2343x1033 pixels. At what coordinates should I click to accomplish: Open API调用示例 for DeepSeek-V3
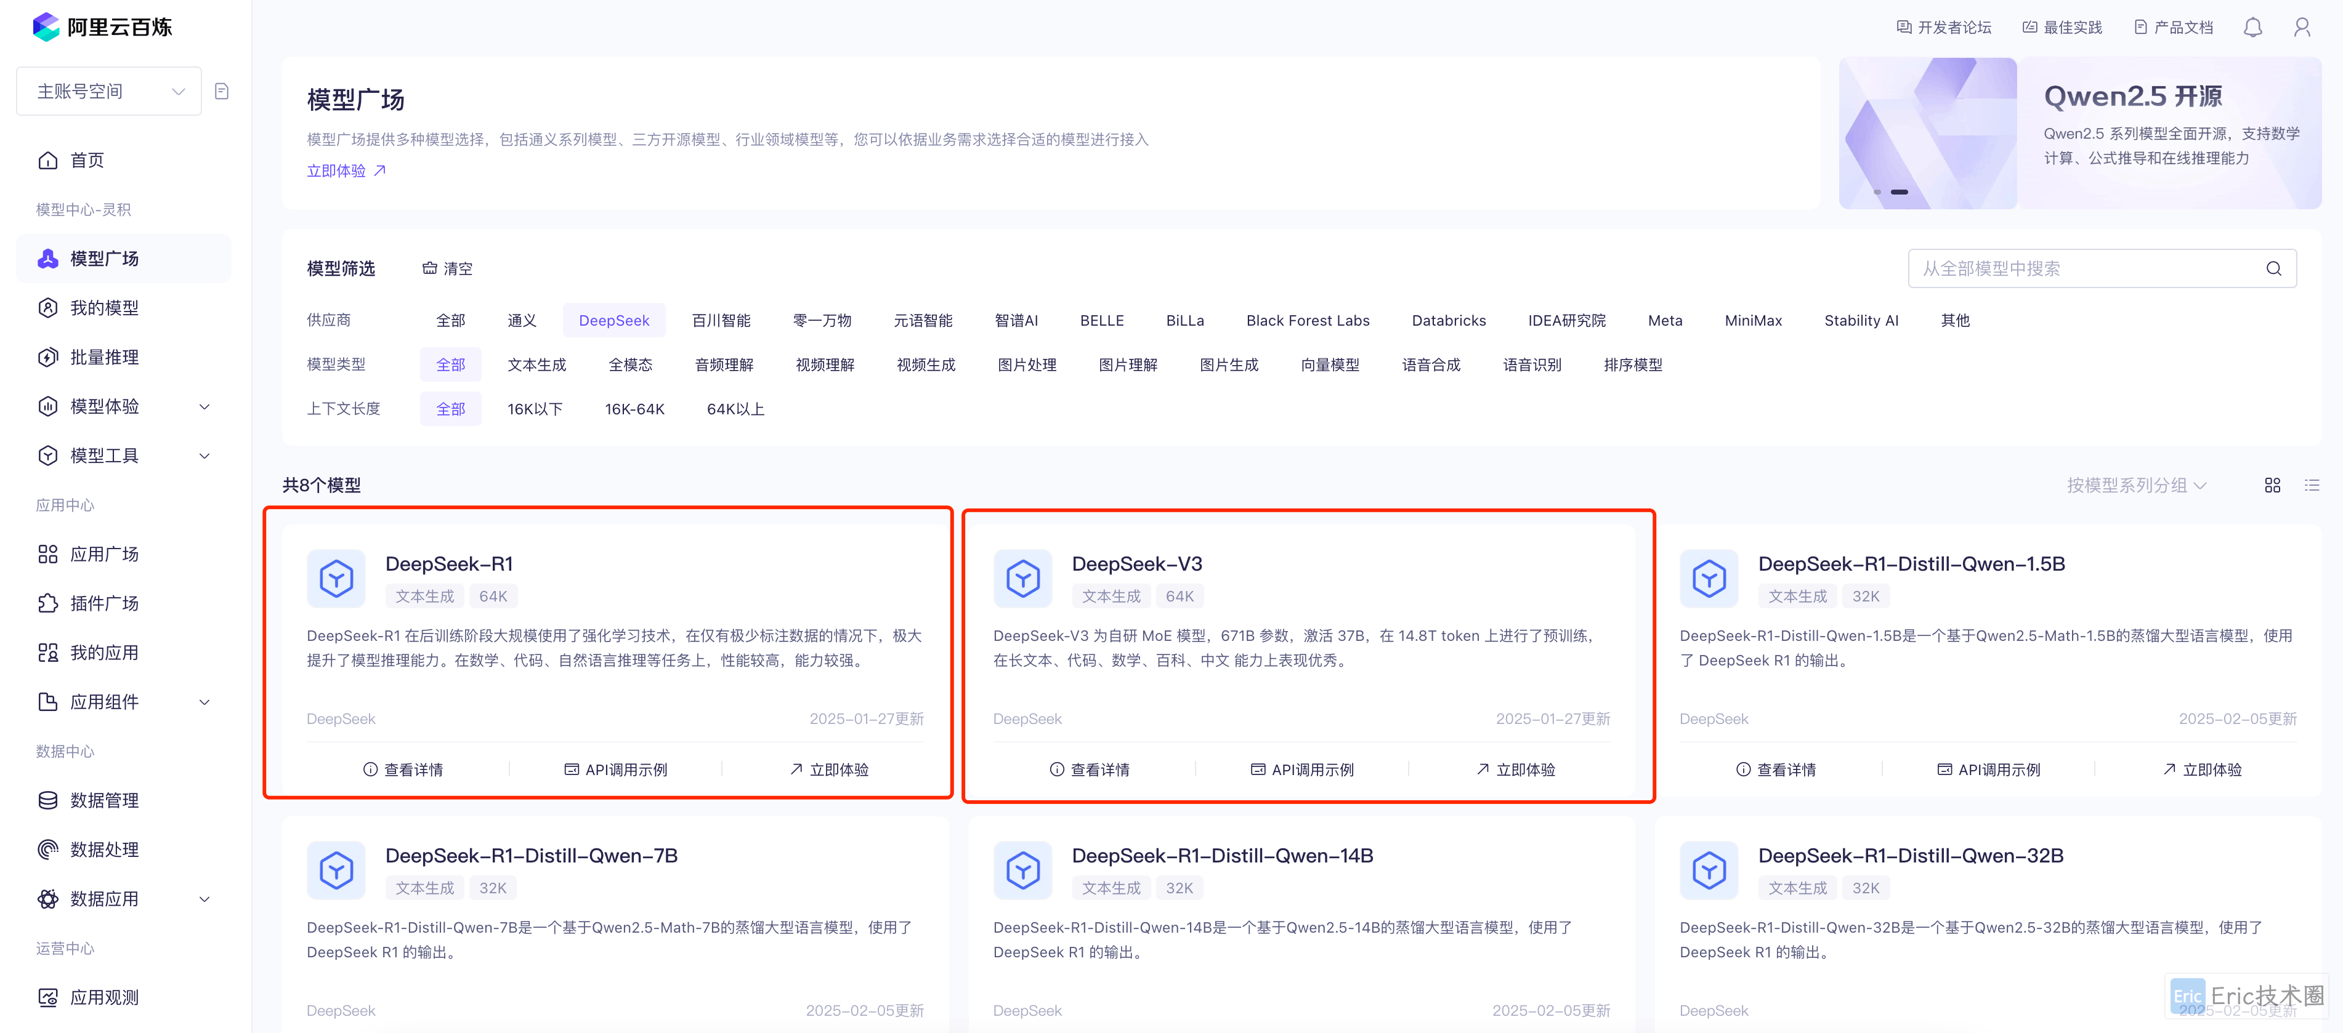coord(1303,770)
